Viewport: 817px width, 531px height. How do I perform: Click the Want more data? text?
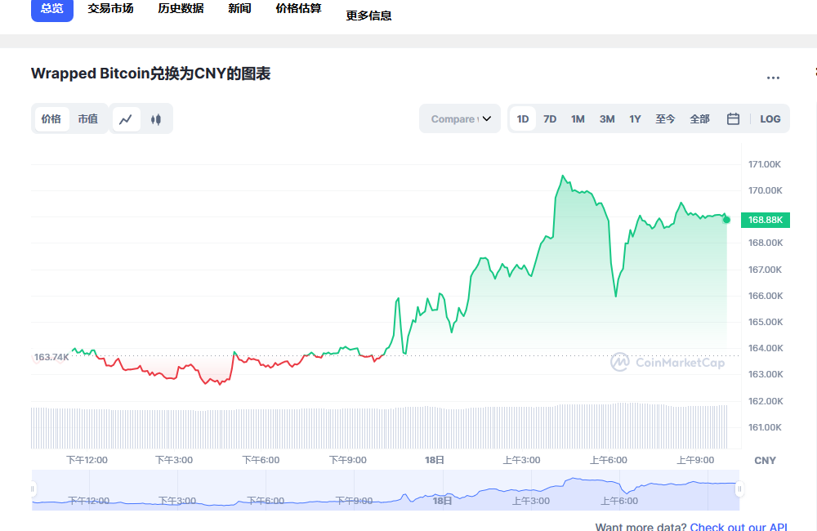click(x=641, y=526)
